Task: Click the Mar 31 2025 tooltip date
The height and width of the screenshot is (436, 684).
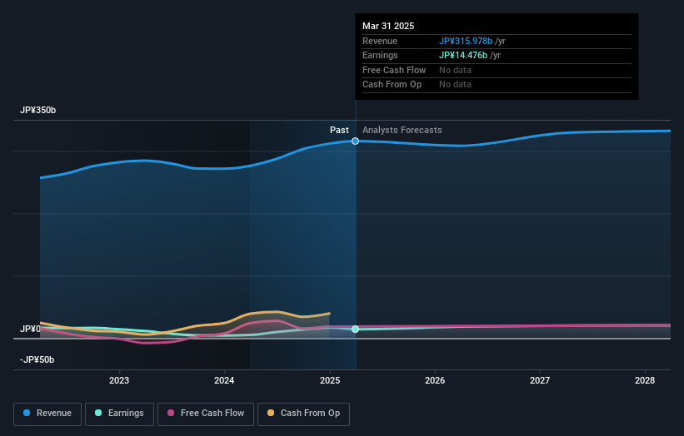Action: coord(388,26)
